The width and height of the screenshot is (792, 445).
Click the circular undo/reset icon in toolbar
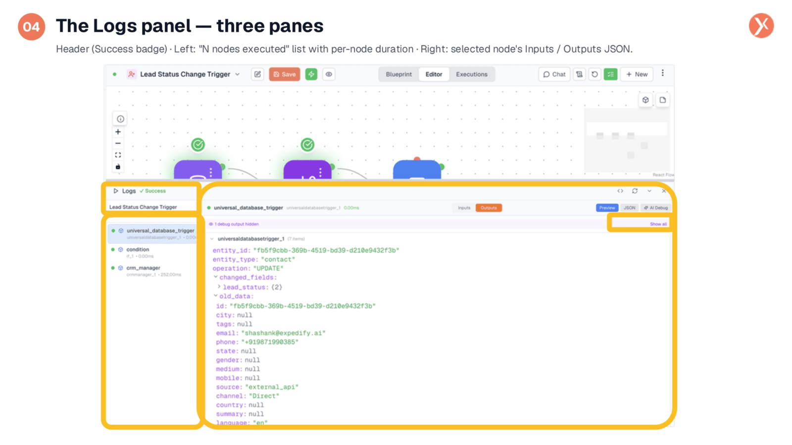click(x=594, y=74)
